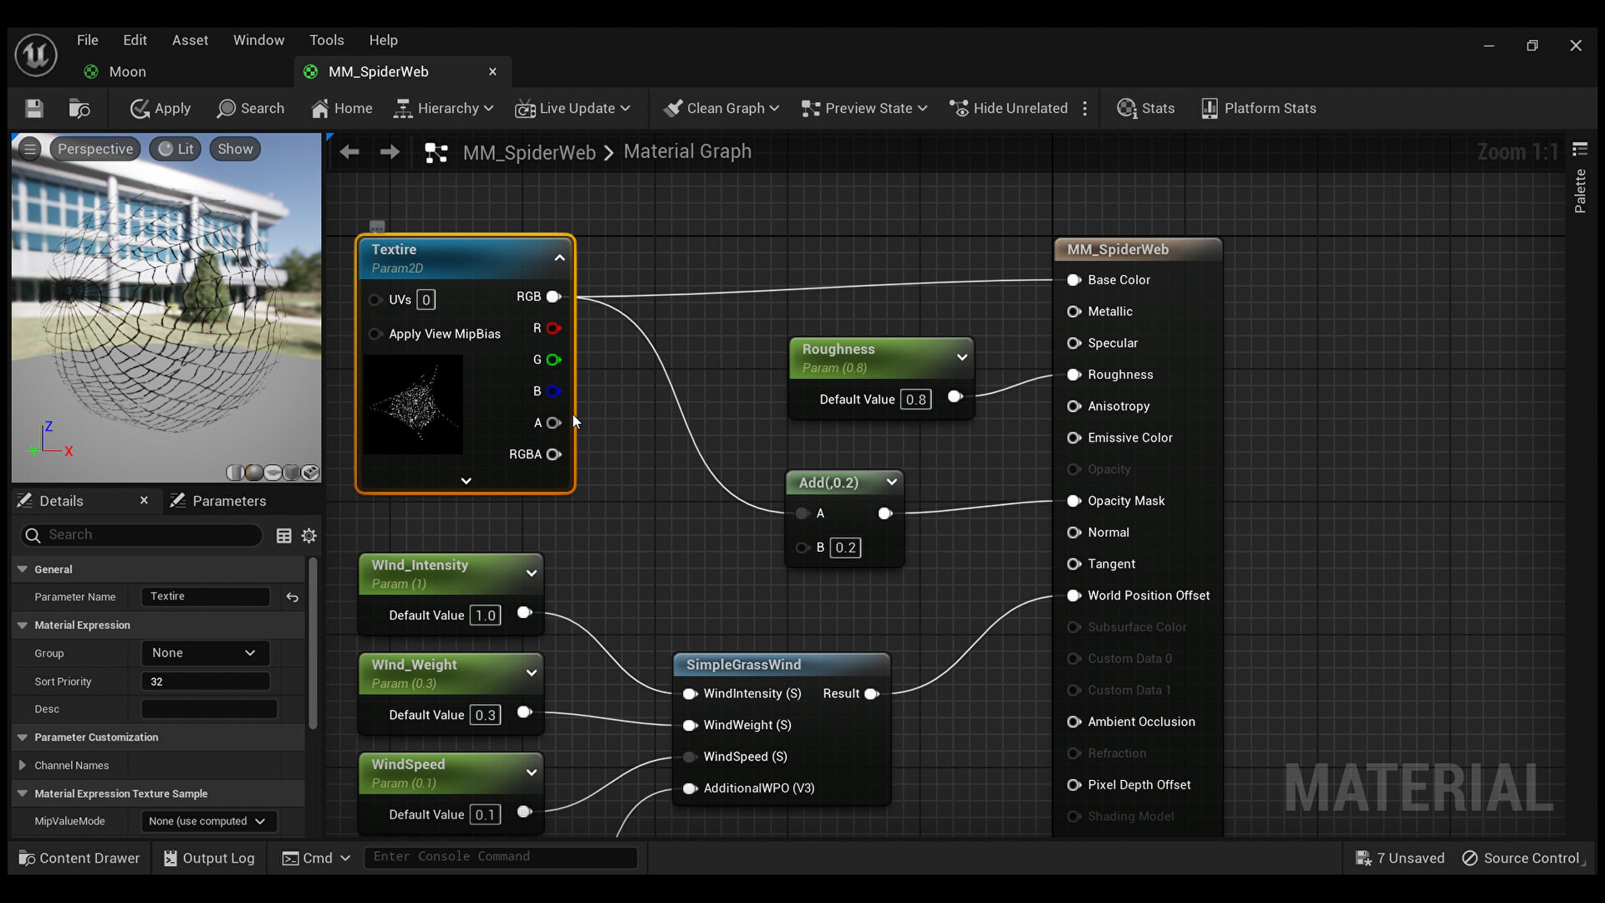This screenshot has height=903, width=1605.
Task: Click the Save asset floppy icon
Action: pyautogui.click(x=33, y=109)
